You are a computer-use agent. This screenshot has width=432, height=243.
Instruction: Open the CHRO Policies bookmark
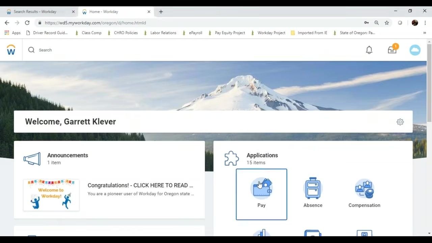pos(122,33)
